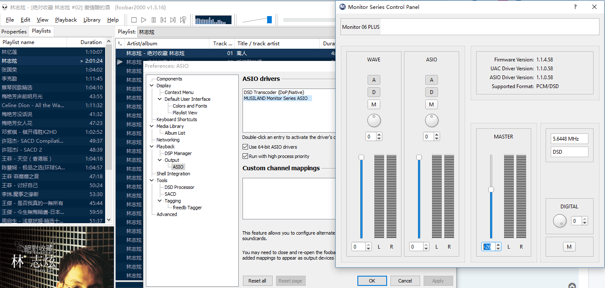605x288 pixels.
Task: Click the random playback icon
Action: click(183, 20)
